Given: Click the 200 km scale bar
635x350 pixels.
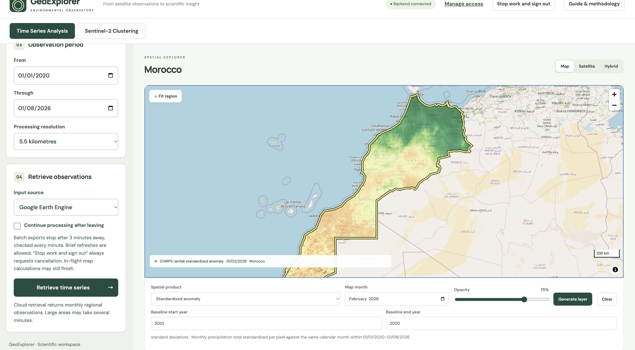Looking at the screenshot, I should [606, 253].
